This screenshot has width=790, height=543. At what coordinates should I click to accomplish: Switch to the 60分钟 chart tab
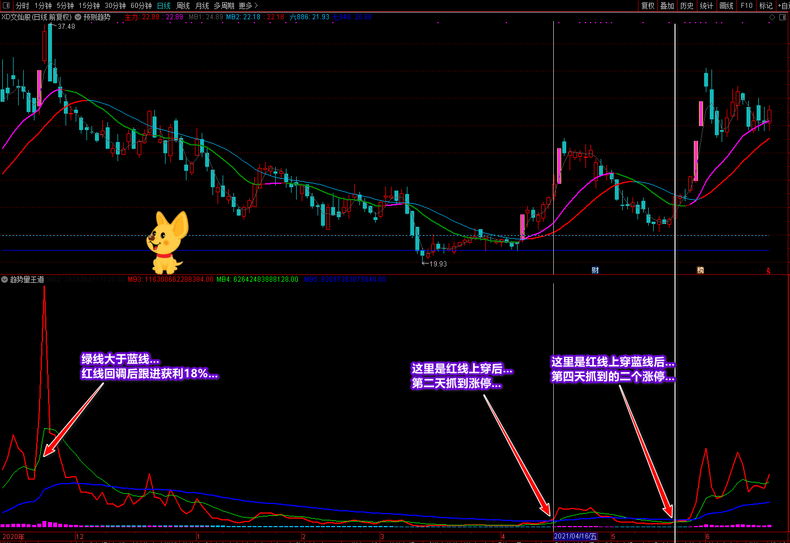pos(141,6)
